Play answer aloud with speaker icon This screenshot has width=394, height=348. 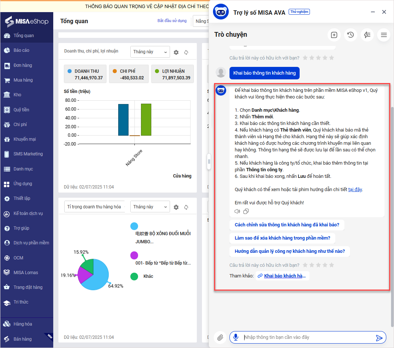[237, 211]
